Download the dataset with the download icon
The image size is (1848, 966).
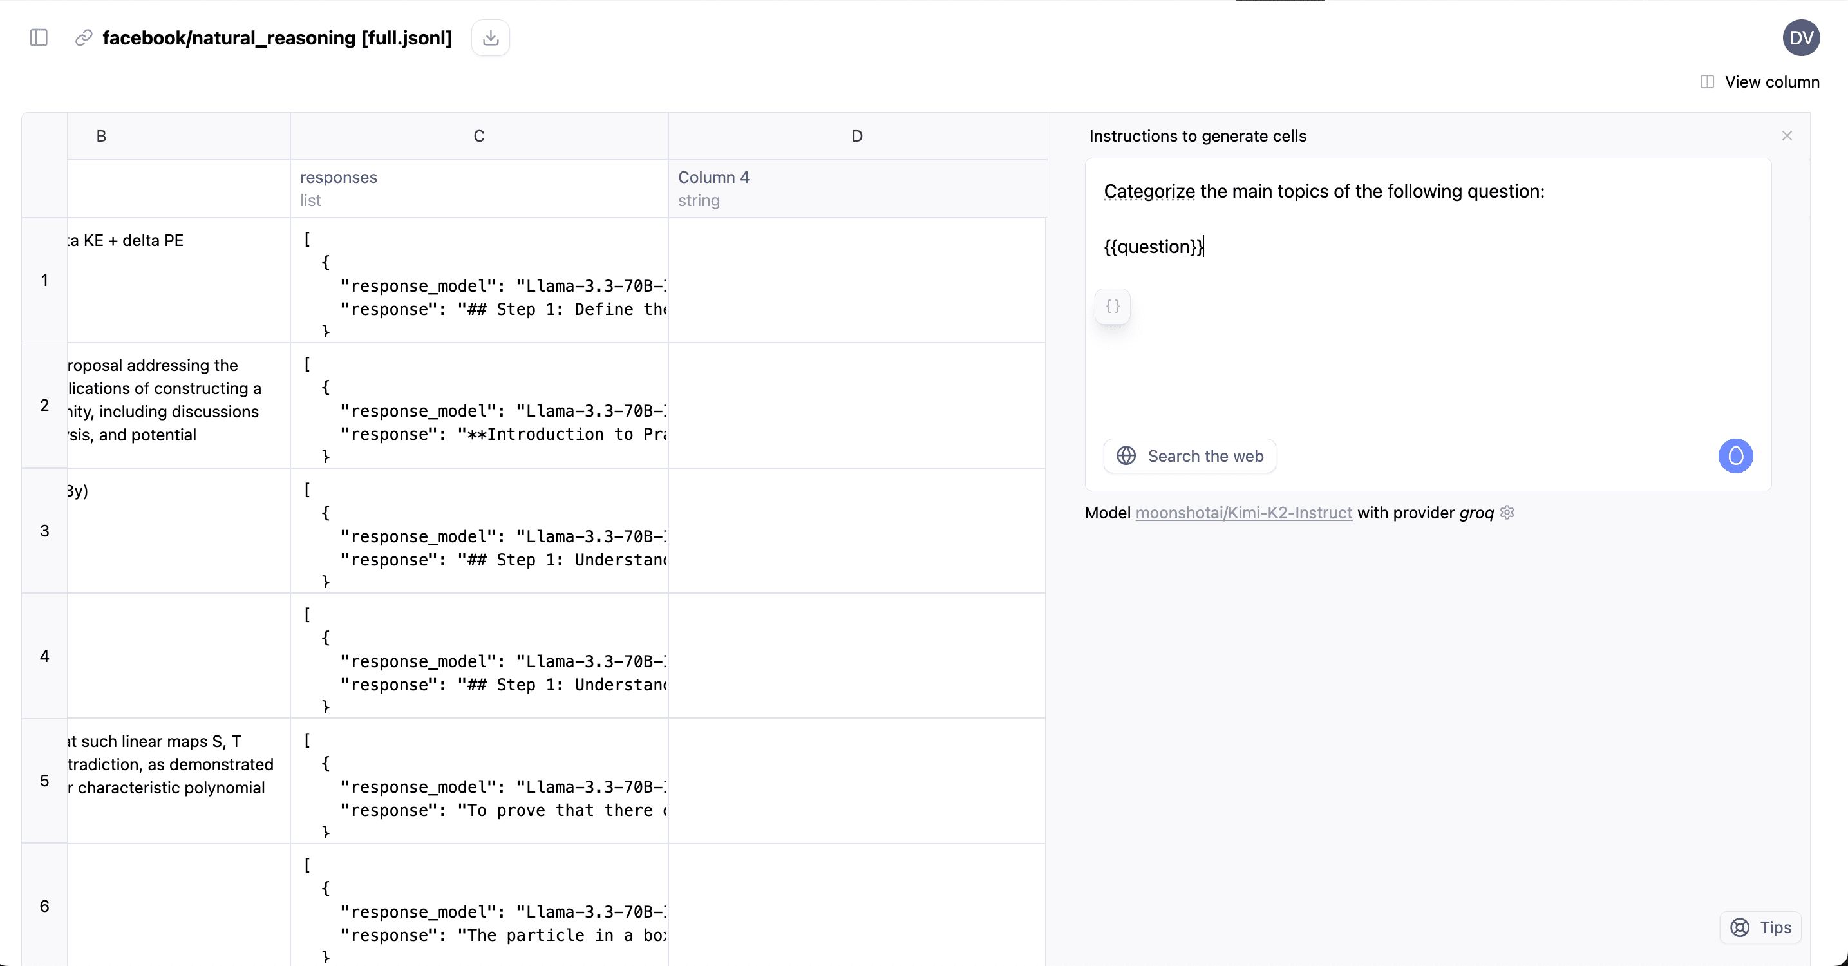click(x=491, y=37)
